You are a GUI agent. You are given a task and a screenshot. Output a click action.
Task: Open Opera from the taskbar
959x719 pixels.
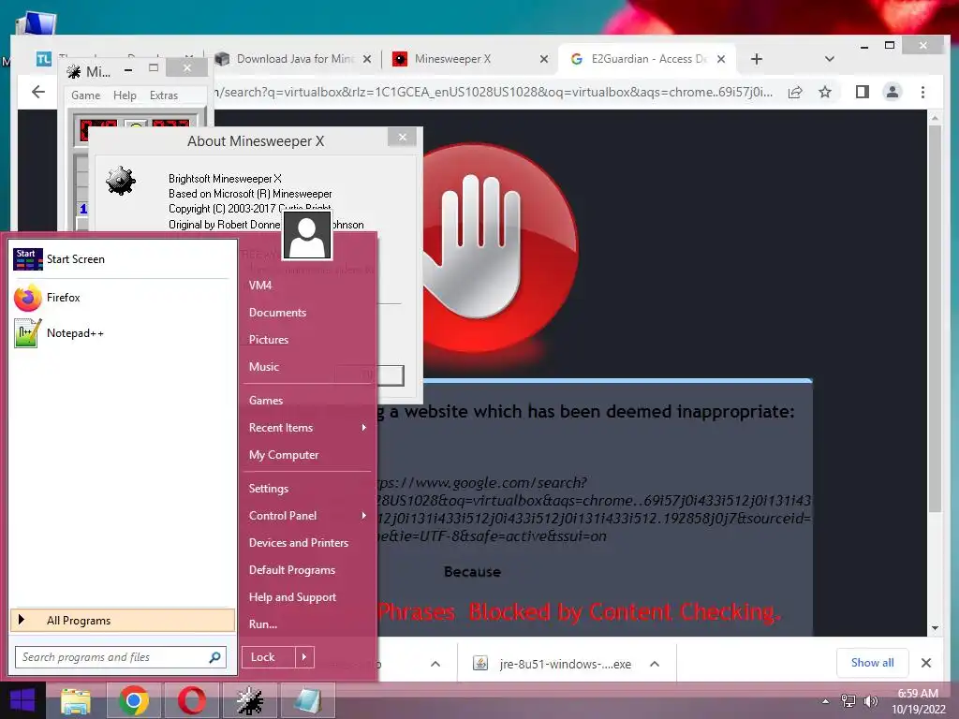click(x=192, y=700)
